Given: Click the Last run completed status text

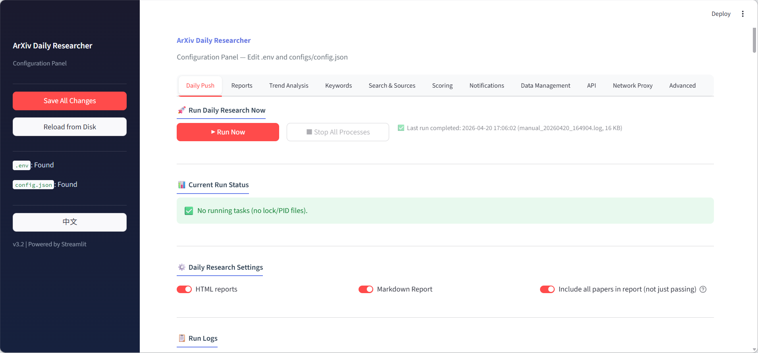Looking at the screenshot, I should click(x=514, y=128).
